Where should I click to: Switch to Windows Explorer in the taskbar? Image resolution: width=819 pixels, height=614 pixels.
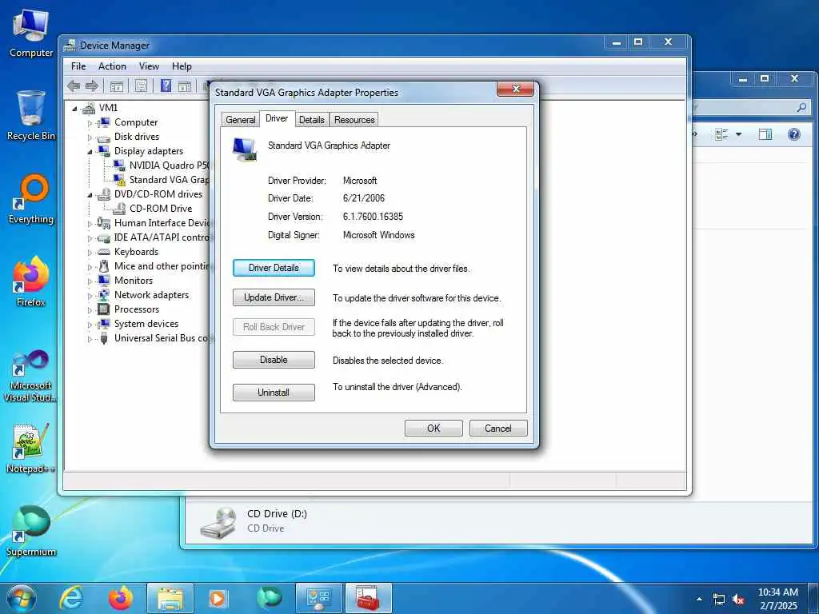point(170,598)
